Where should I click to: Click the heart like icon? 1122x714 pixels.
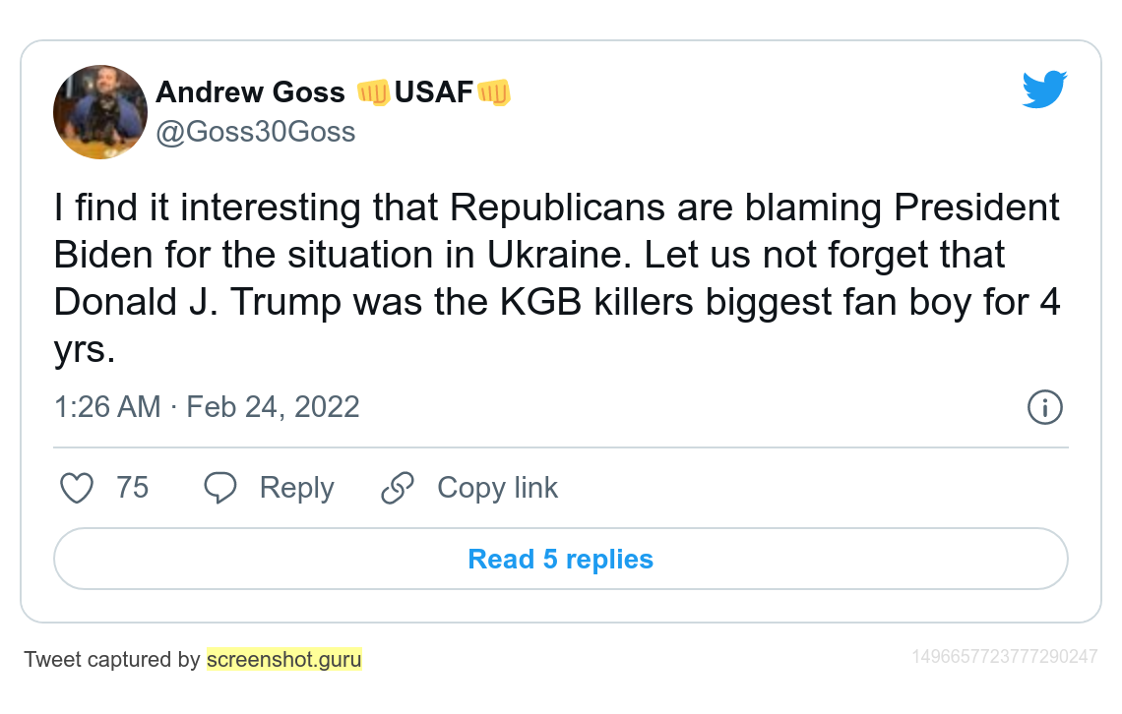pyautogui.click(x=77, y=488)
